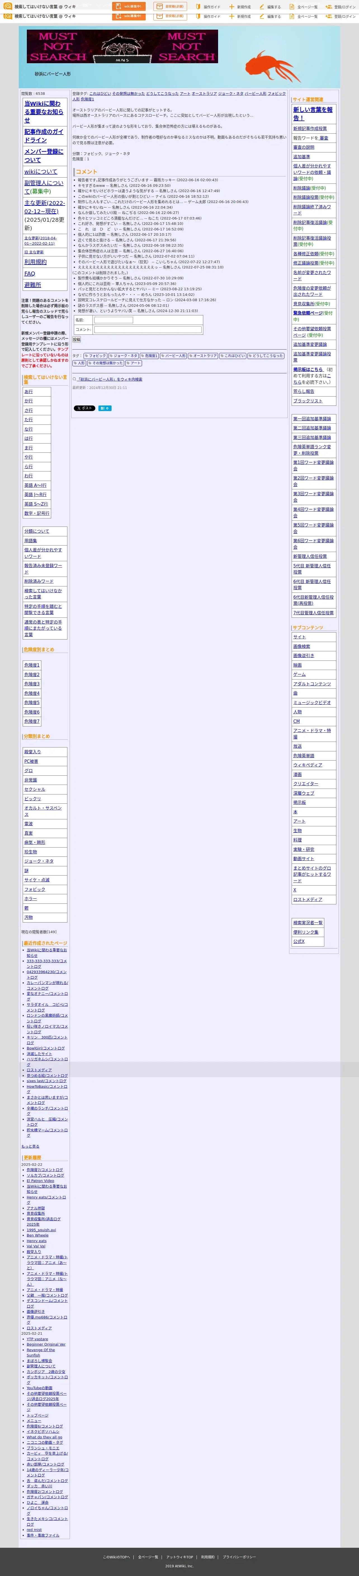The image size is (359, 1576).
Task: Open 便利リンク集 in right sidebar
Action: pyautogui.click(x=306, y=932)
